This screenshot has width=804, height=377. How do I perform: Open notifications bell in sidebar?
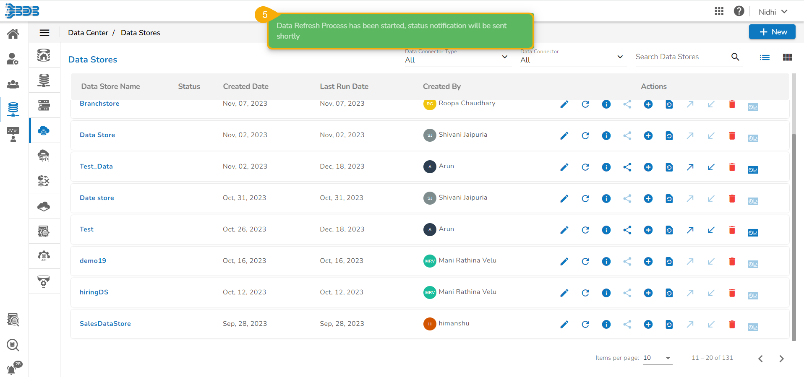[x=12, y=369]
